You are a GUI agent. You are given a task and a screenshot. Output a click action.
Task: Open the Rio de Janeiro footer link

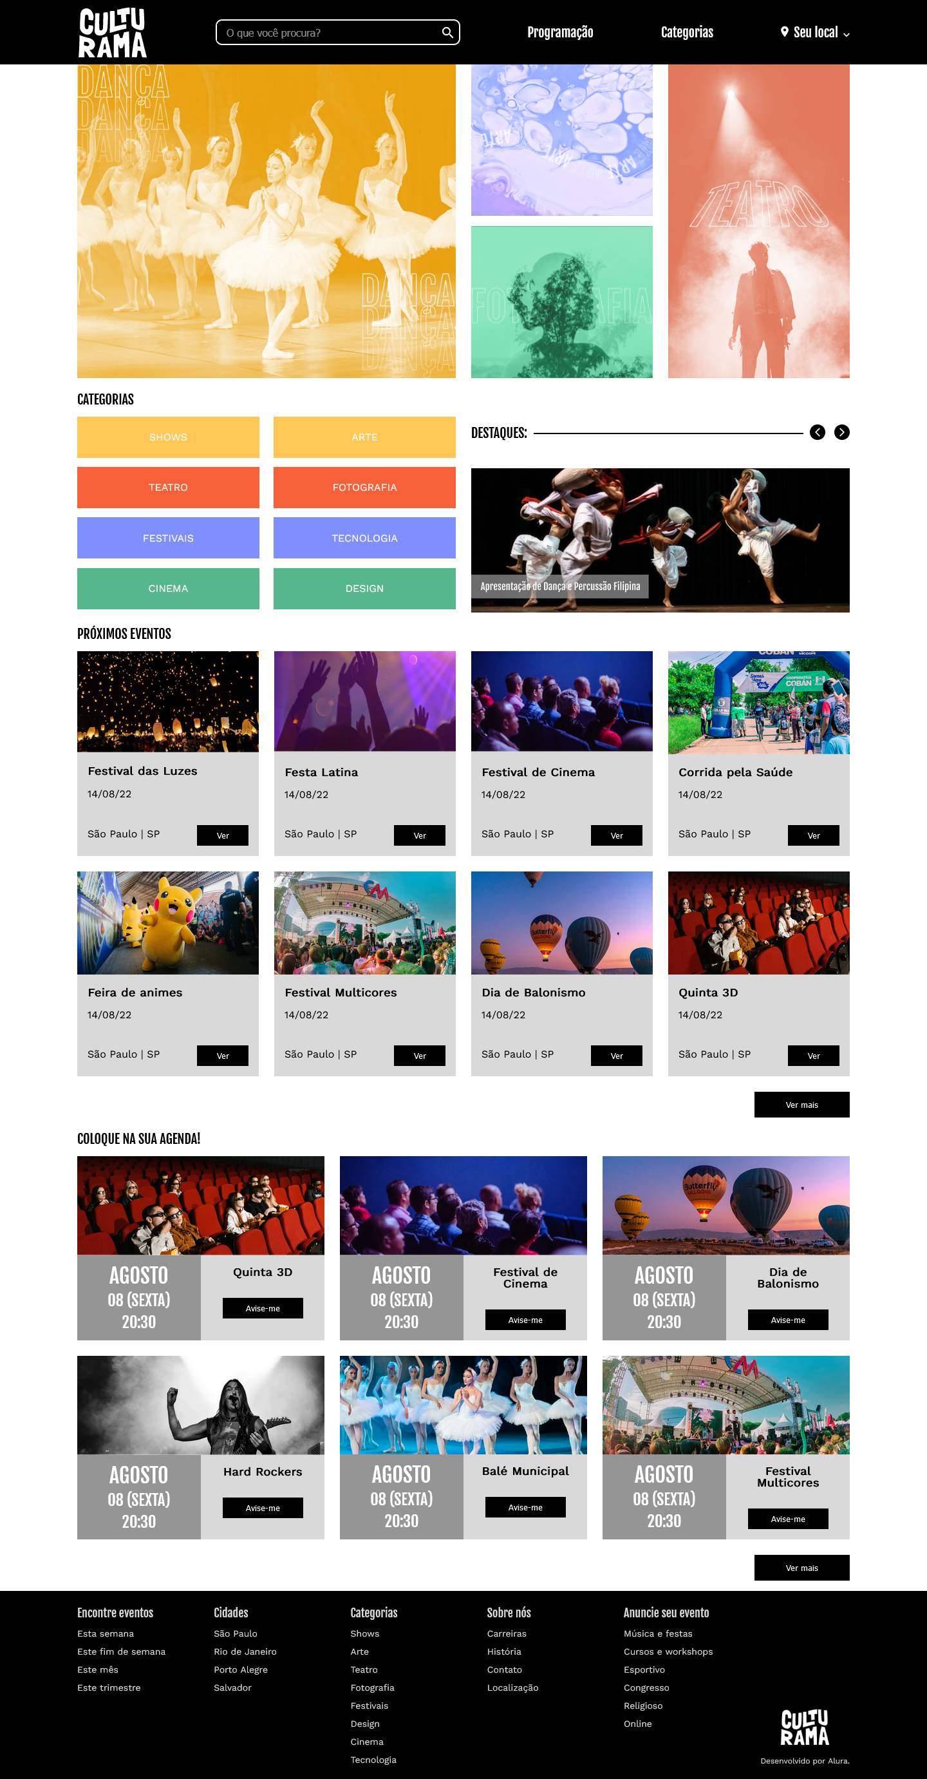point(245,1652)
